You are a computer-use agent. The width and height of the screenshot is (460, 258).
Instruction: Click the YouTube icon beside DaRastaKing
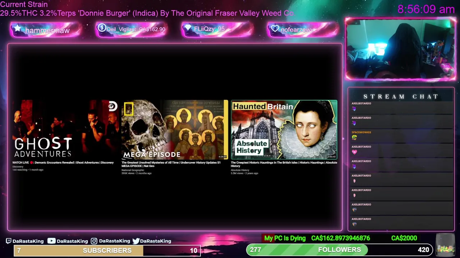[x=51, y=241]
